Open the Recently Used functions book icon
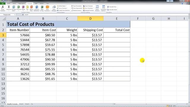The width and height of the screenshot is (190, 107). pos(14,8)
